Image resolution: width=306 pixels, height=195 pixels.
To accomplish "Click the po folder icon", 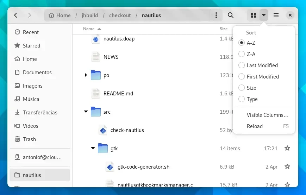I will [x=96, y=75].
